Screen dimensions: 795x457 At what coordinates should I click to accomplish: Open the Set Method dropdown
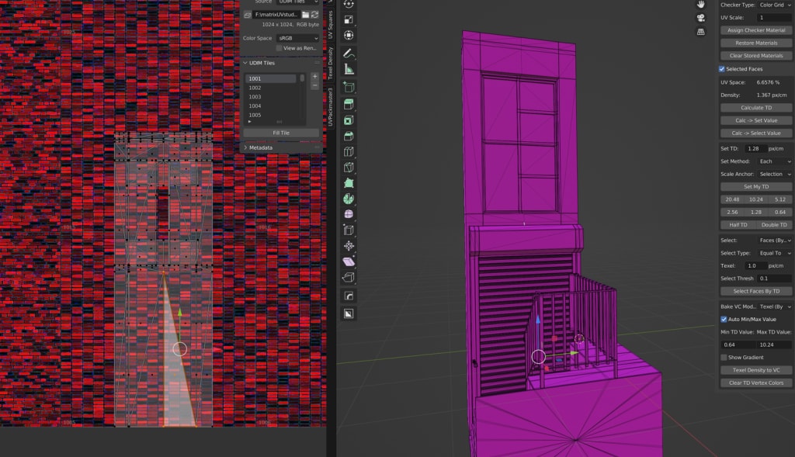774,161
